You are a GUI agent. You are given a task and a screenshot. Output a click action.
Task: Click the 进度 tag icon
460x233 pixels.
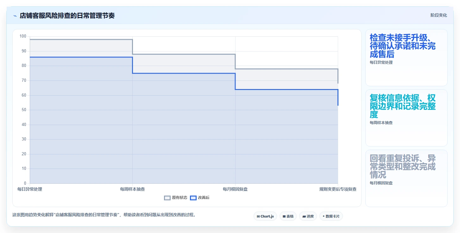(x=304, y=217)
